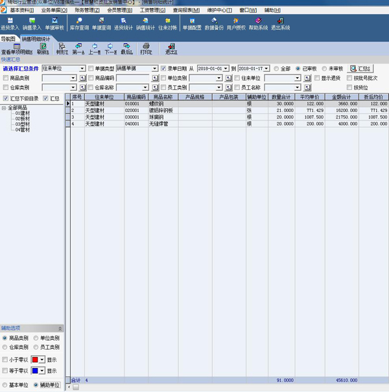Image resolution: width=389 pixels, height=392 pixels.
Task: Click the 刷新 refresh icon
Action: pyautogui.click(x=43, y=49)
